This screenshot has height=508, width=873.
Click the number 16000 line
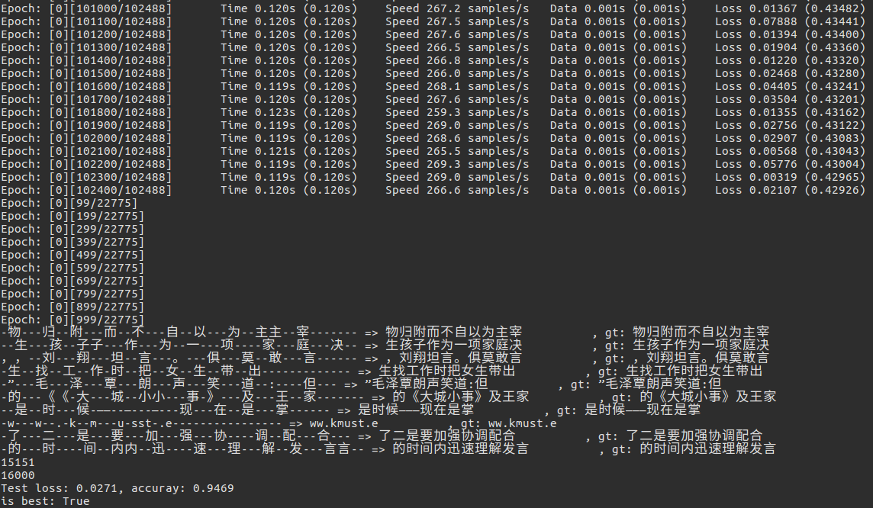tap(18, 476)
